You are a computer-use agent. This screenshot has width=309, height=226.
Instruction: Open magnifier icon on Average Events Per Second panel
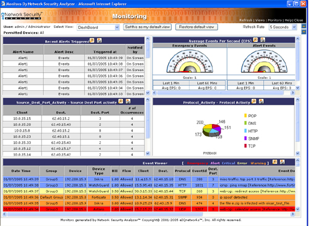tap(255, 40)
